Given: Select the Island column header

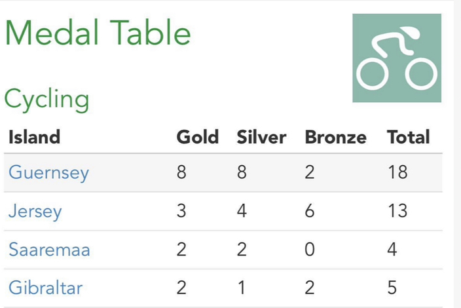Looking at the screenshot, I should pos(35,137).
